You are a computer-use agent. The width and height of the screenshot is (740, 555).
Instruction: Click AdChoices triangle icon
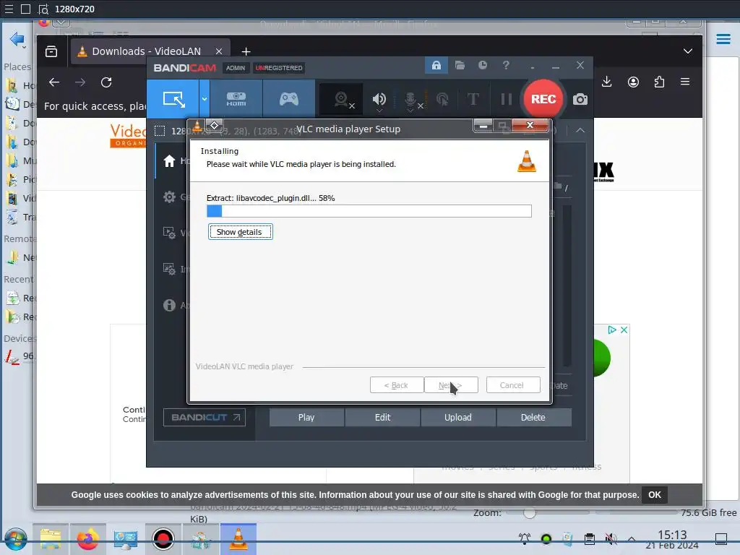pyautogui.click(x=611, y=330)
